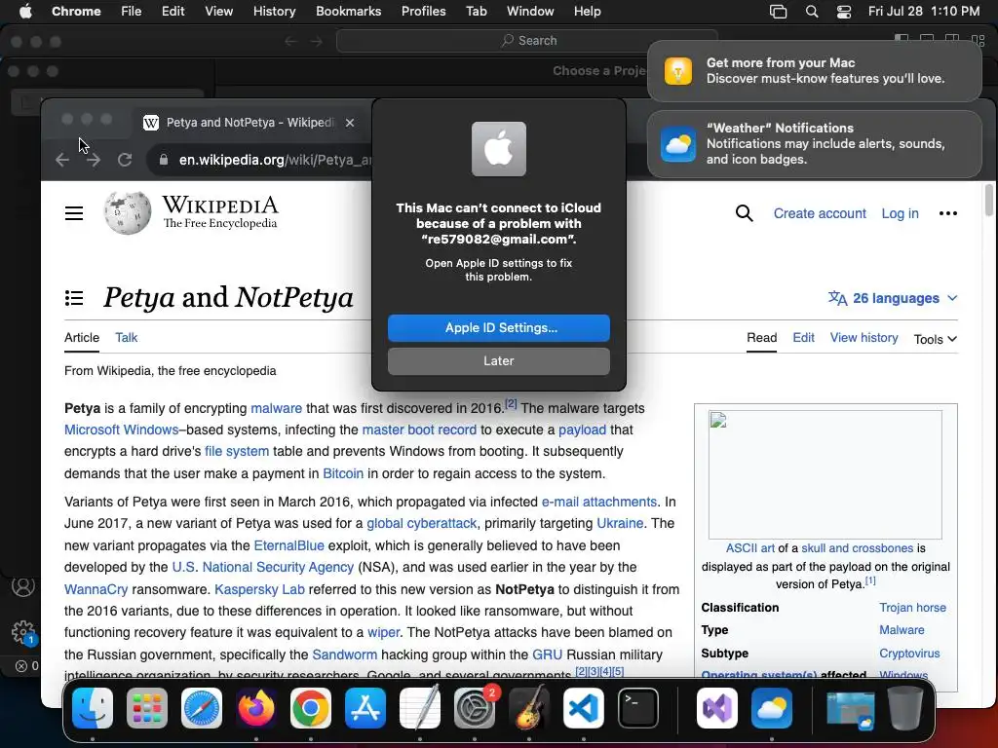
Task: Follow the malware link in the article
Action: (x=276, y=408)
